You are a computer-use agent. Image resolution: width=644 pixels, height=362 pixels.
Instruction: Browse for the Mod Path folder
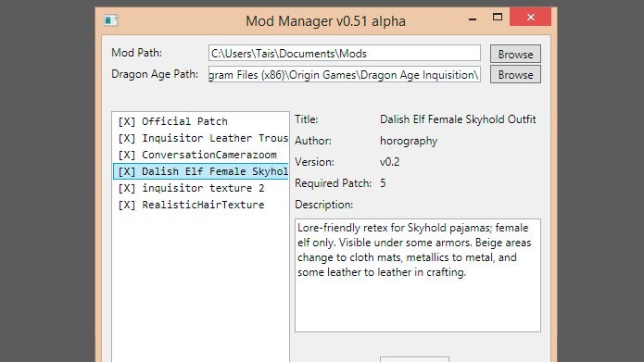(x=515, y=54)
